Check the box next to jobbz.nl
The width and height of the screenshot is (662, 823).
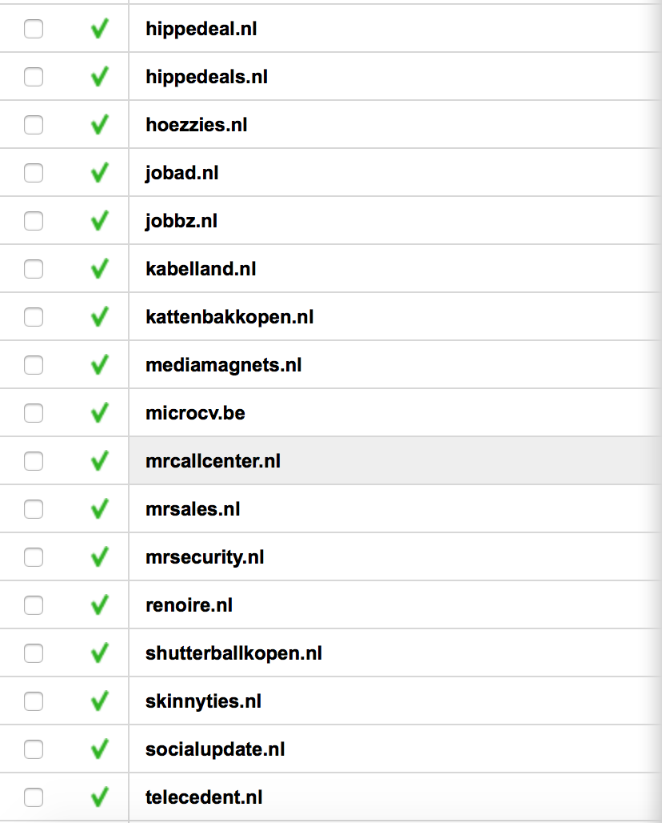coord(34,221)
